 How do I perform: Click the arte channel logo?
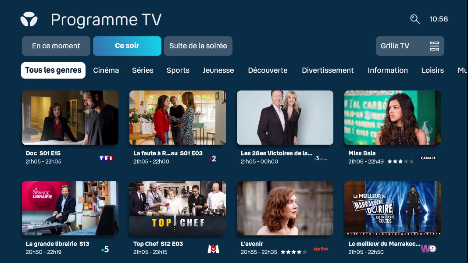point(321,249)
